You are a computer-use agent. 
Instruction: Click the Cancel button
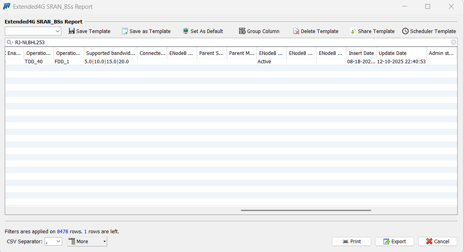(x=437, y=241)
